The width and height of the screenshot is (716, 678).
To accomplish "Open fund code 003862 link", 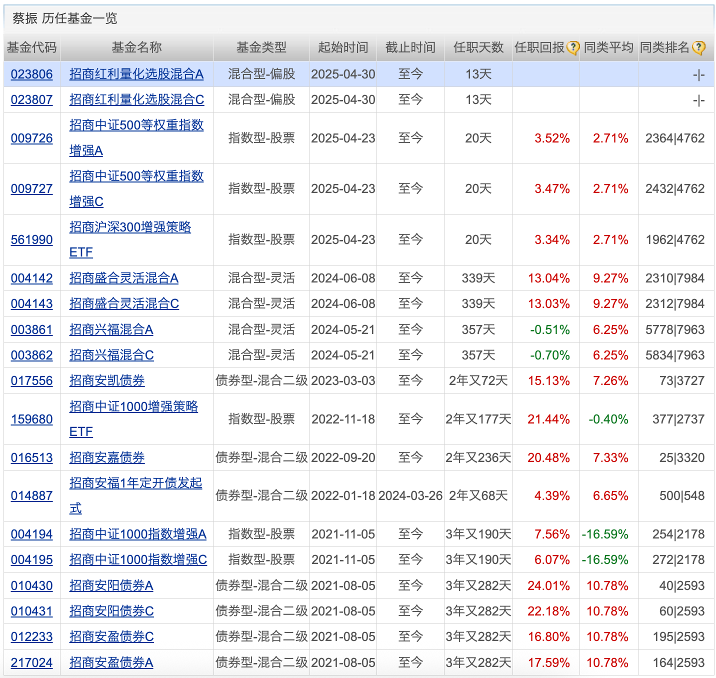I will (x=31, y=355).
